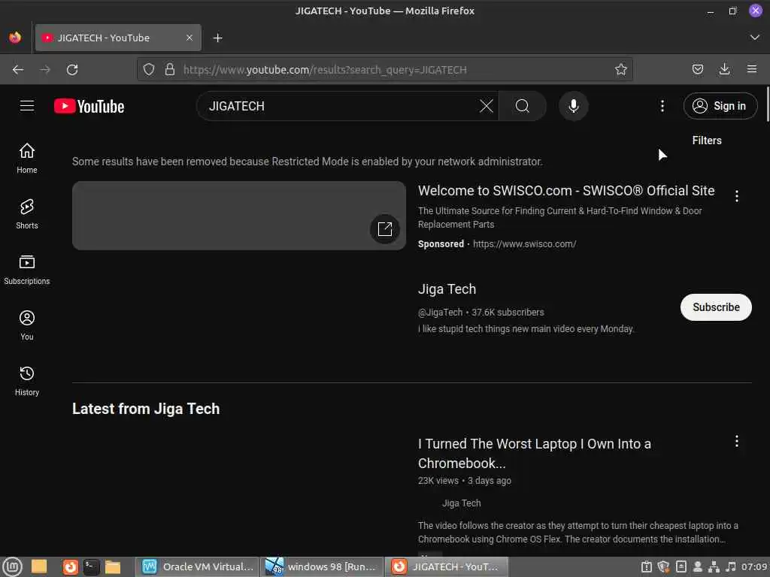Screen dimensions: 770x577
Task: Reload the page in Firefox
Action: [72, 70]
